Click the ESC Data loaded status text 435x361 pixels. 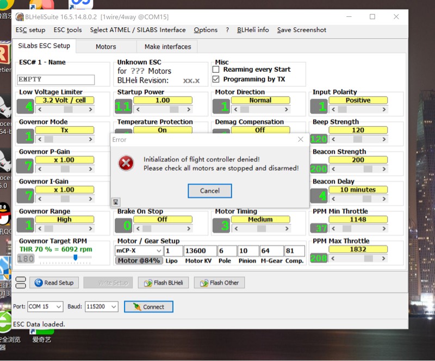point(39,324)
